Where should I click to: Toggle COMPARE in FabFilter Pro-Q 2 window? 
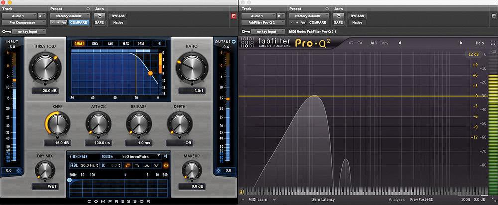coord(317,22)
